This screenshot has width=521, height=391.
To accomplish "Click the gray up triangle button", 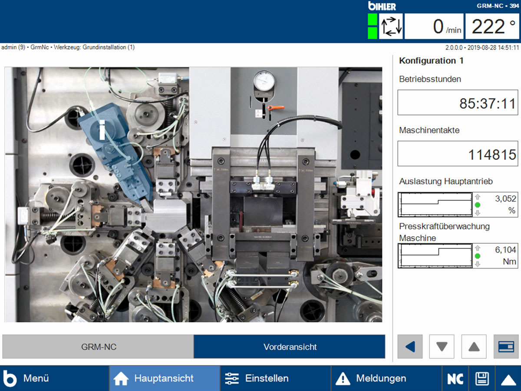I will pyautogui.click(x=474, y=346).
